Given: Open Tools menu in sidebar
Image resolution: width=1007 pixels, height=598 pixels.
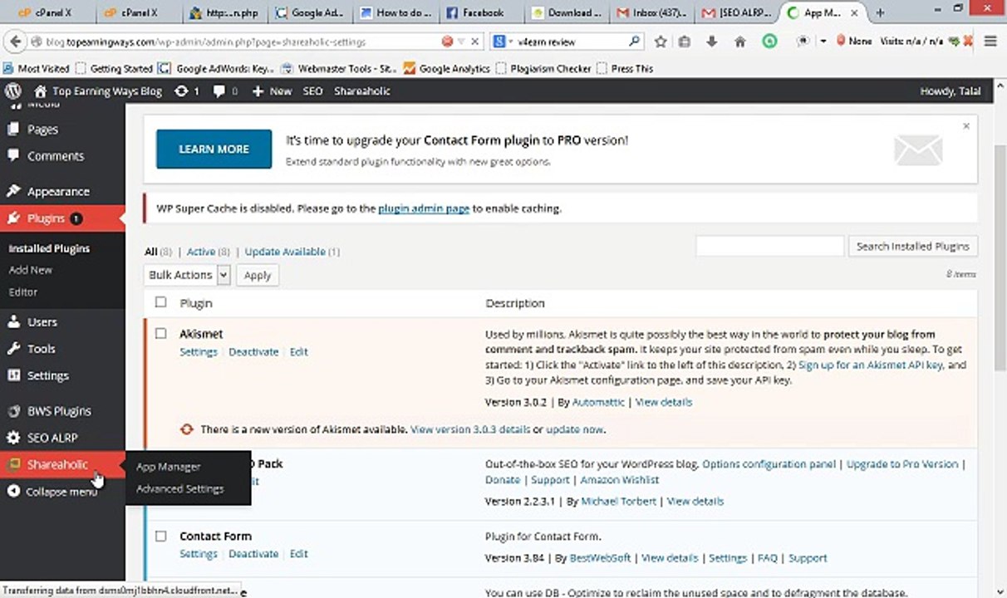Looking at the screenshot, I should (x=41, y=349).
